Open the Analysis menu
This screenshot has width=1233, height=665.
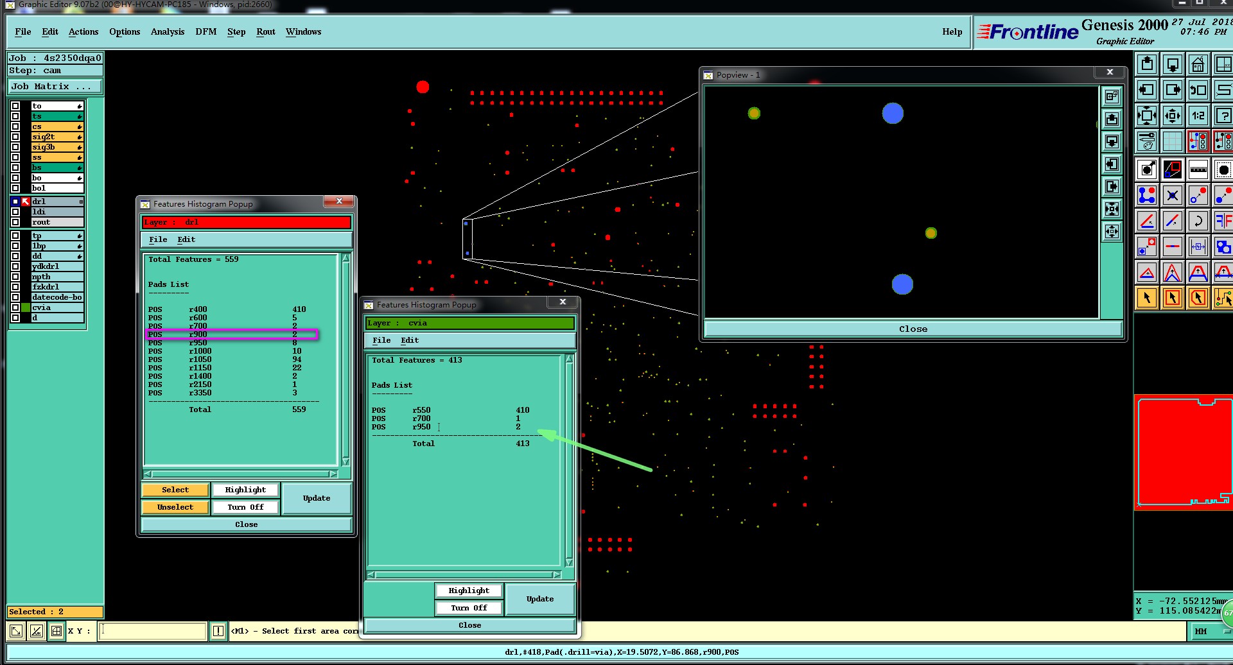[168, 31]
